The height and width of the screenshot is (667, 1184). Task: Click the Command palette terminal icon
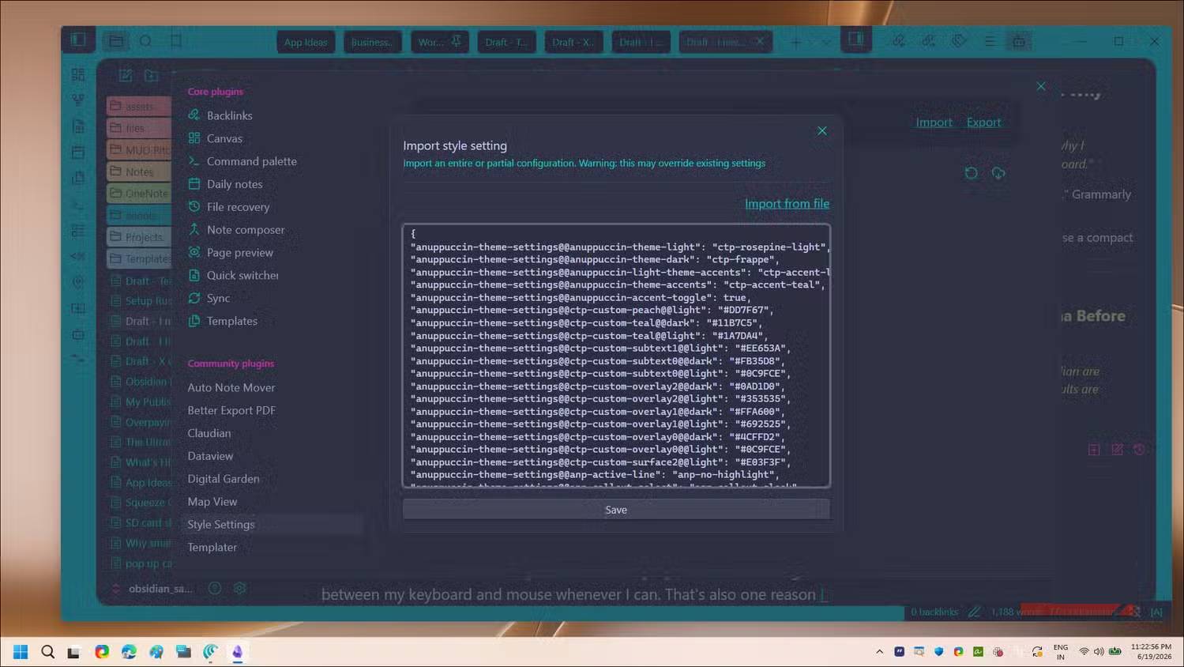194,161
